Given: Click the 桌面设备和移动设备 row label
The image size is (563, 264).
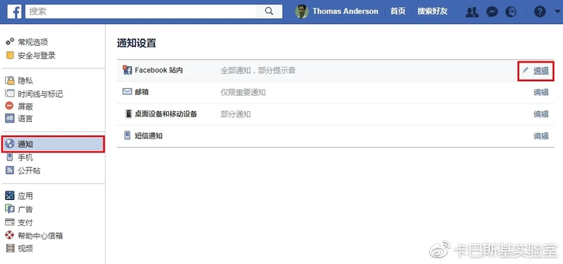Looking at the screenshot, I should click(166, 114).
